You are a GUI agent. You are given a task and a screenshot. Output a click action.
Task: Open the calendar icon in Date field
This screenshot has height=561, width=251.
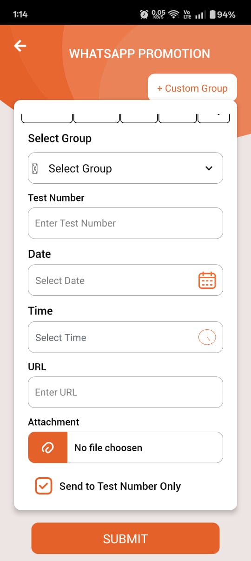[207, 280]
